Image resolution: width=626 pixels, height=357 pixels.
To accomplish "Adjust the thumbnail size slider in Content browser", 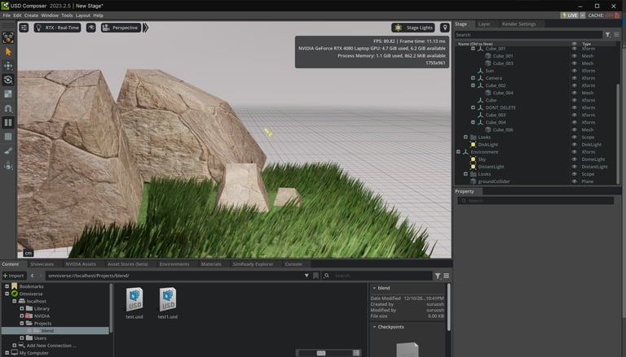I will (x=321, y=353).
